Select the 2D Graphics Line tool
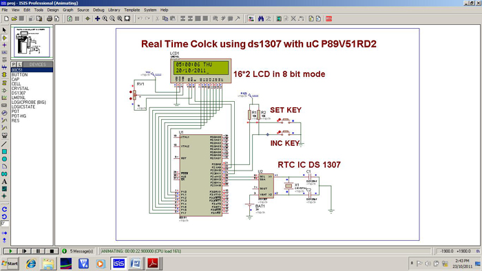The image size is (482, 271). coord(4,144)
